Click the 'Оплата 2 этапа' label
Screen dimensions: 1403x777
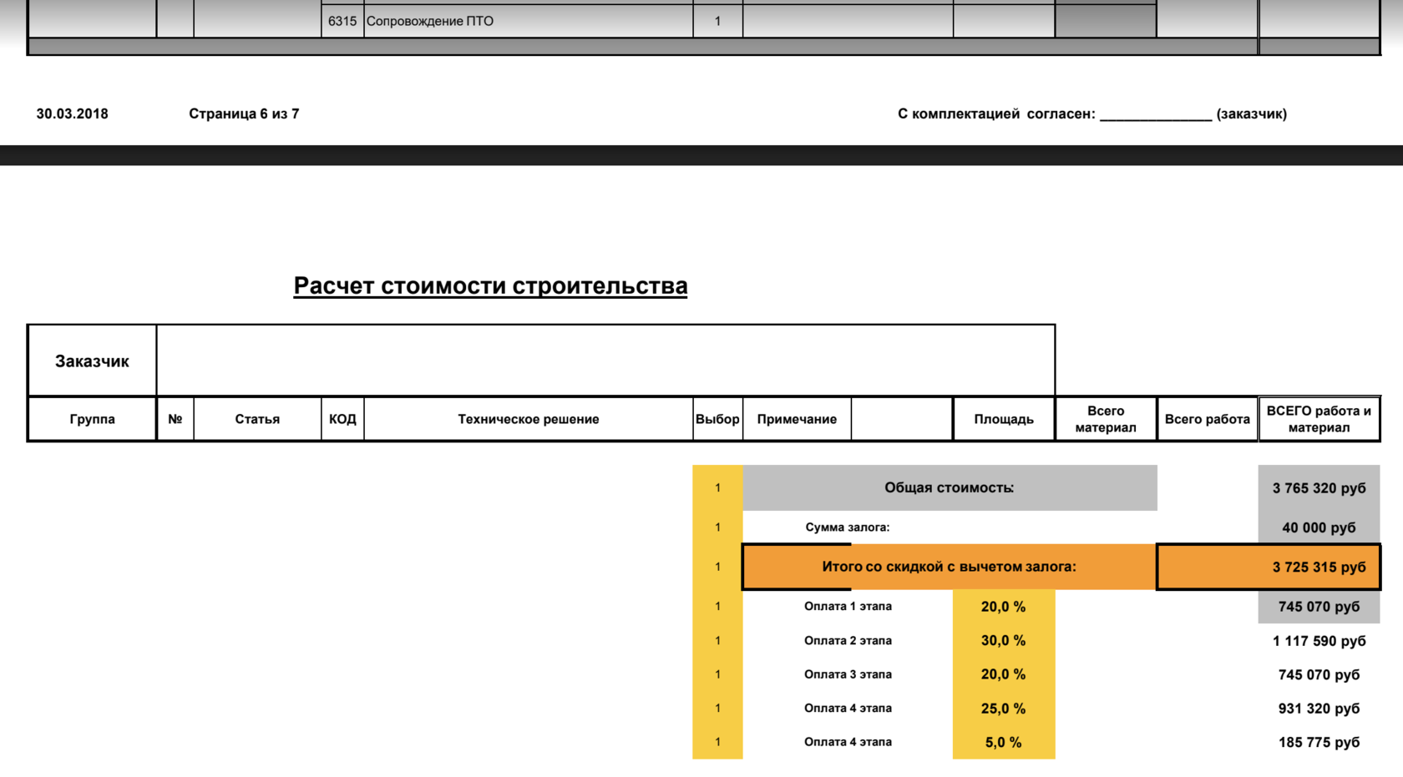pyautogui.click(x=848, y=640)
